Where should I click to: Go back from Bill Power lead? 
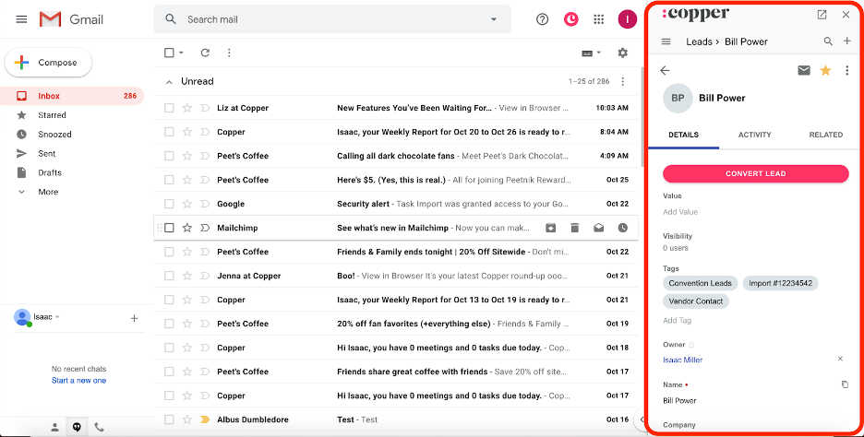(666, 70)
